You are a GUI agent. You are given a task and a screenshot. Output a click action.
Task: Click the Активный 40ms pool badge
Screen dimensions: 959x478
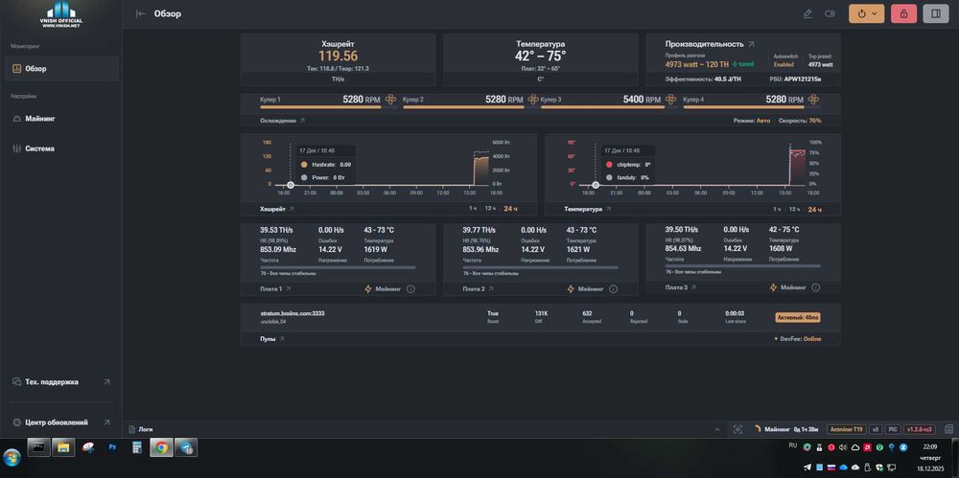[x=798, y=317]
